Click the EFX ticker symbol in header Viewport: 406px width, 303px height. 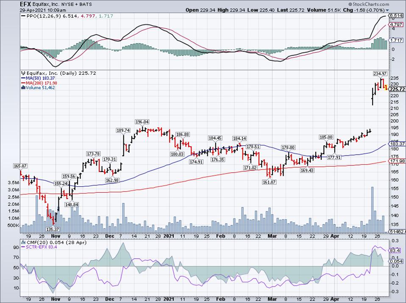25,4
